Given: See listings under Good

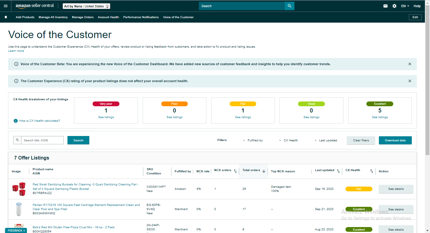Looking at the screenshot, I should (311, 117).
